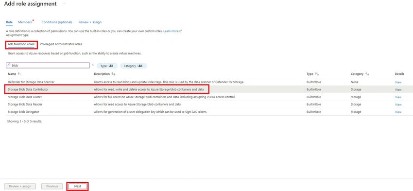Click the Previous button
The image size is (413, 191).
[52, 186]
